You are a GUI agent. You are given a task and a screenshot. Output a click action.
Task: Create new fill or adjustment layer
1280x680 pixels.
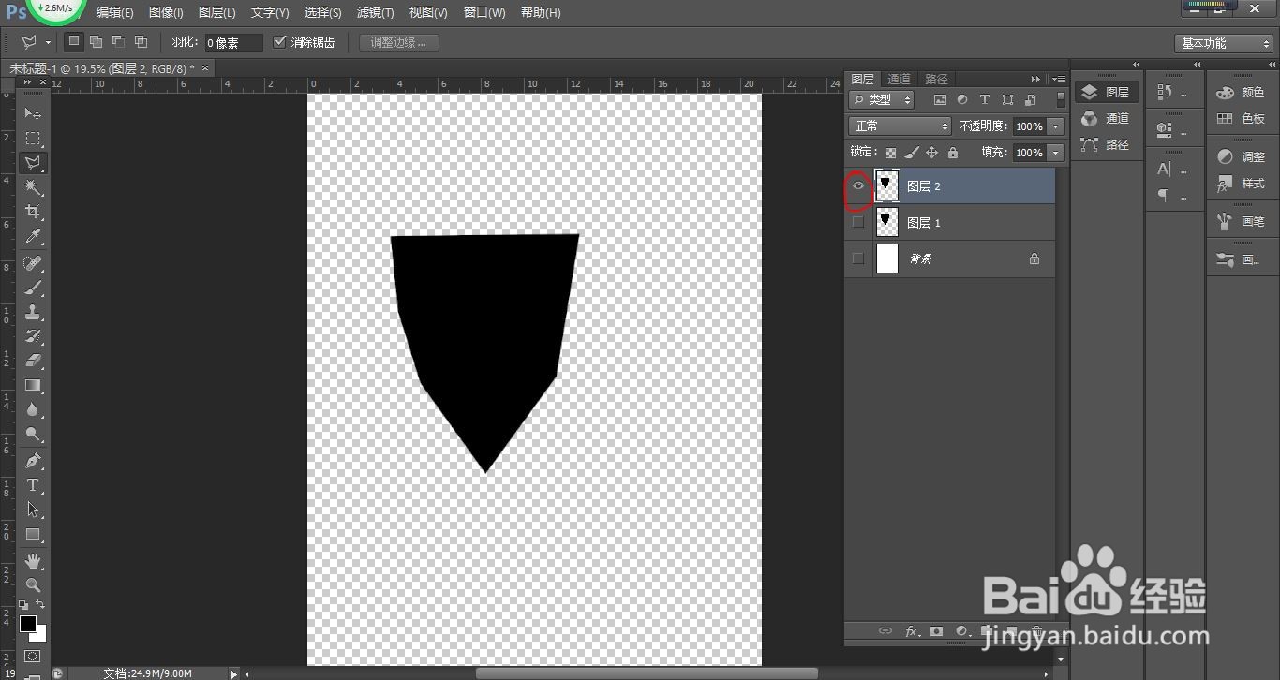coord(961,631)
